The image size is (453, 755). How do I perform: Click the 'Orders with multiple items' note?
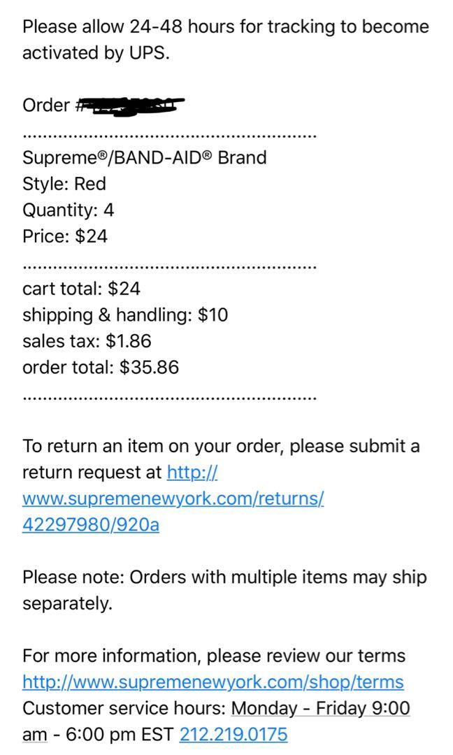[x=224, y=590]
